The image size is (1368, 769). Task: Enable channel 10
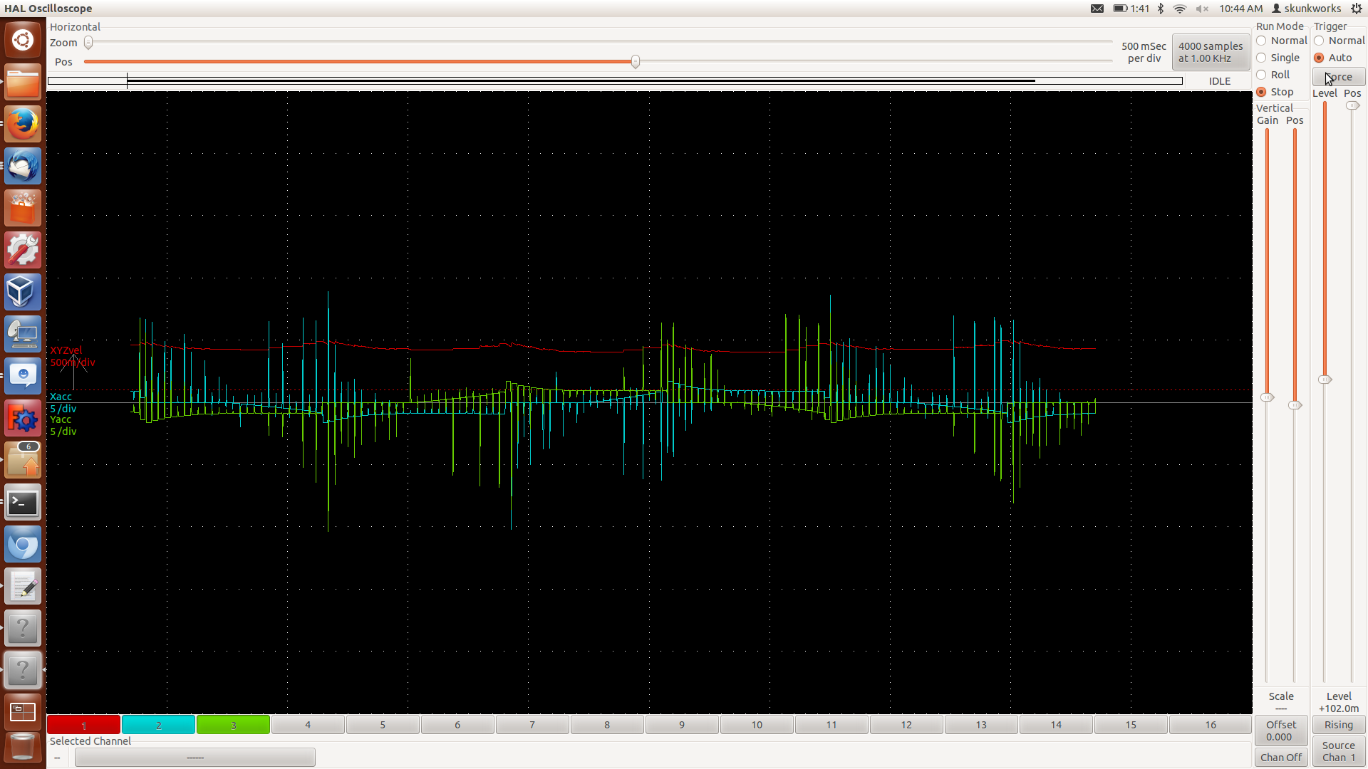(757, 725)
